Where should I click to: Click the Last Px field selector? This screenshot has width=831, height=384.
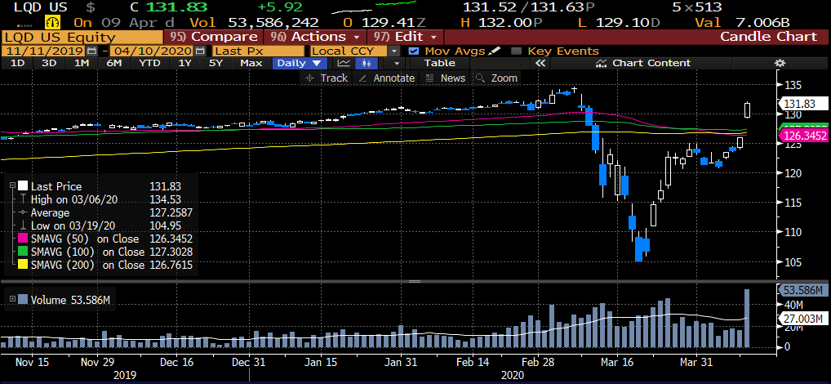pyautogui.click(x=258, y=51)
